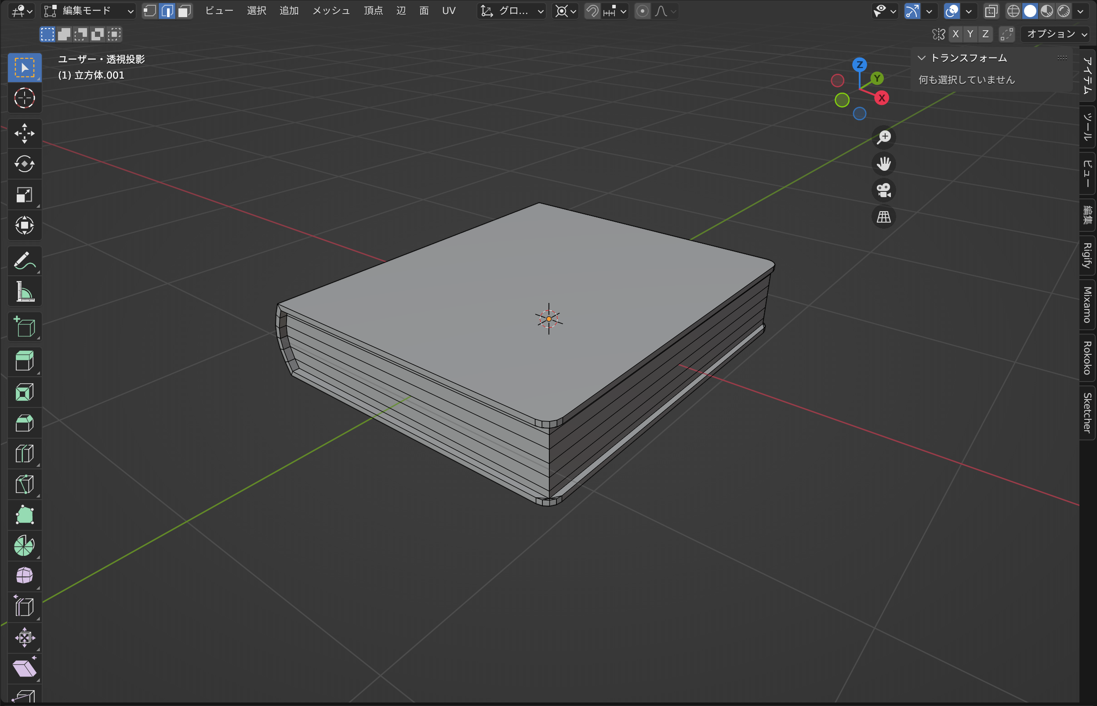Open the 辺 menu

click(401, 11)
